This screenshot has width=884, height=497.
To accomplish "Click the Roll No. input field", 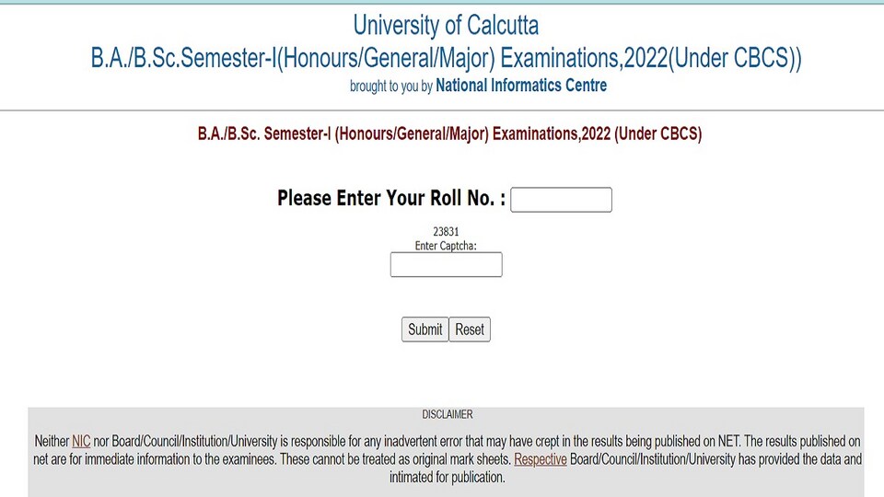I will pos(561,200).
